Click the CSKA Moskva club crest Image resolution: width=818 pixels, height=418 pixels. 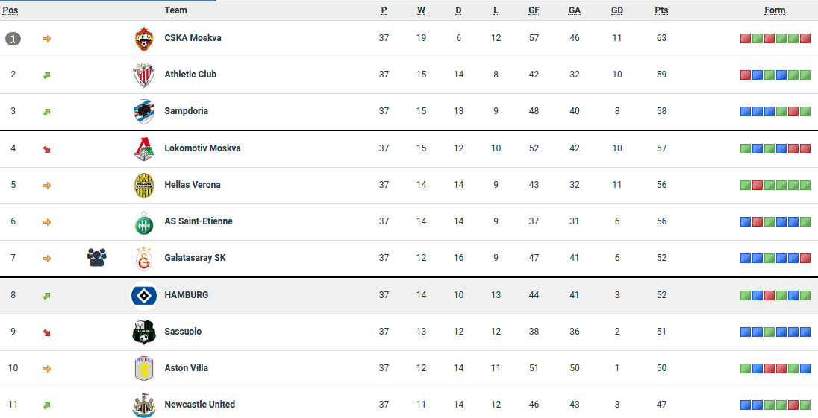pyautogui.click(x=143, y=38)
